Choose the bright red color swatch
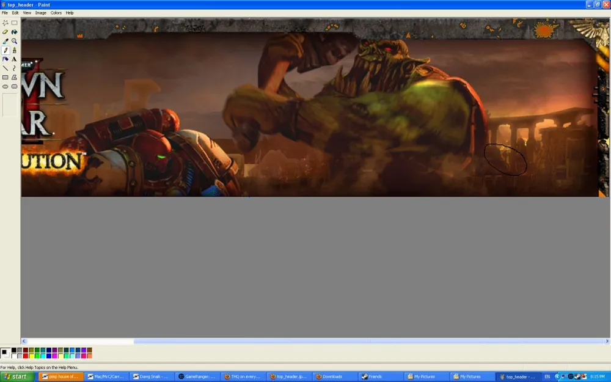611x382 pixels. point(26,356)
